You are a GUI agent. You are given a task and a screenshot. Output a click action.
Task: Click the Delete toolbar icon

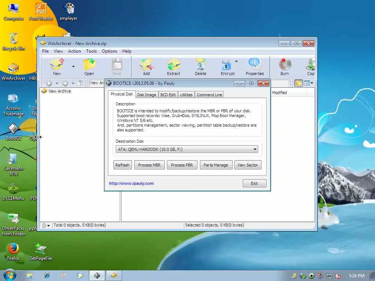pos(200,67)
